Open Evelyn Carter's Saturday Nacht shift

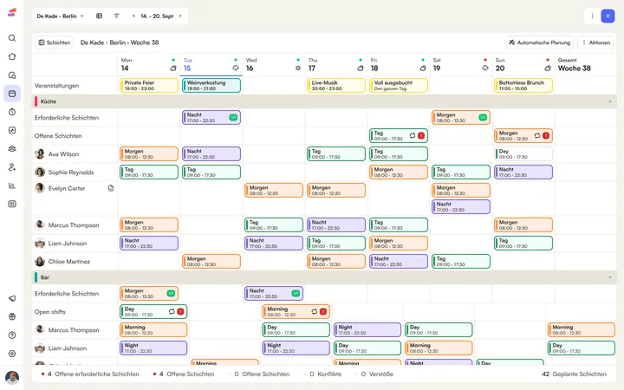click(461, 206)
